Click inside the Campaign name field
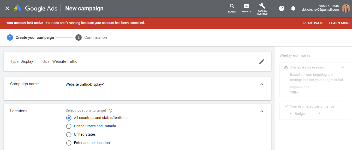The height and width of the screenshot is (150, 352). tap(107, 84)
